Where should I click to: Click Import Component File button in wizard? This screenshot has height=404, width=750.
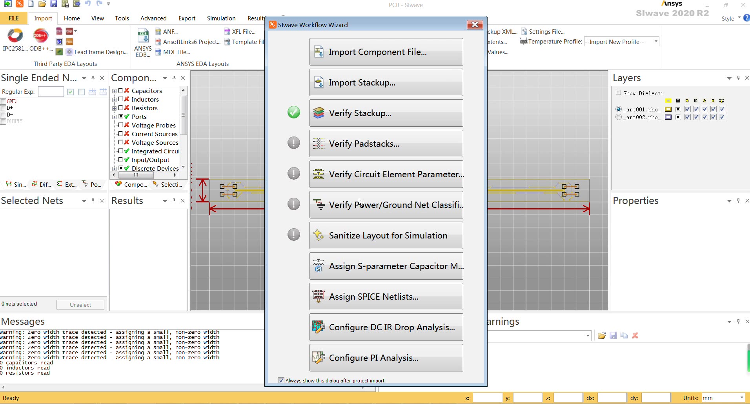point(386,52)
